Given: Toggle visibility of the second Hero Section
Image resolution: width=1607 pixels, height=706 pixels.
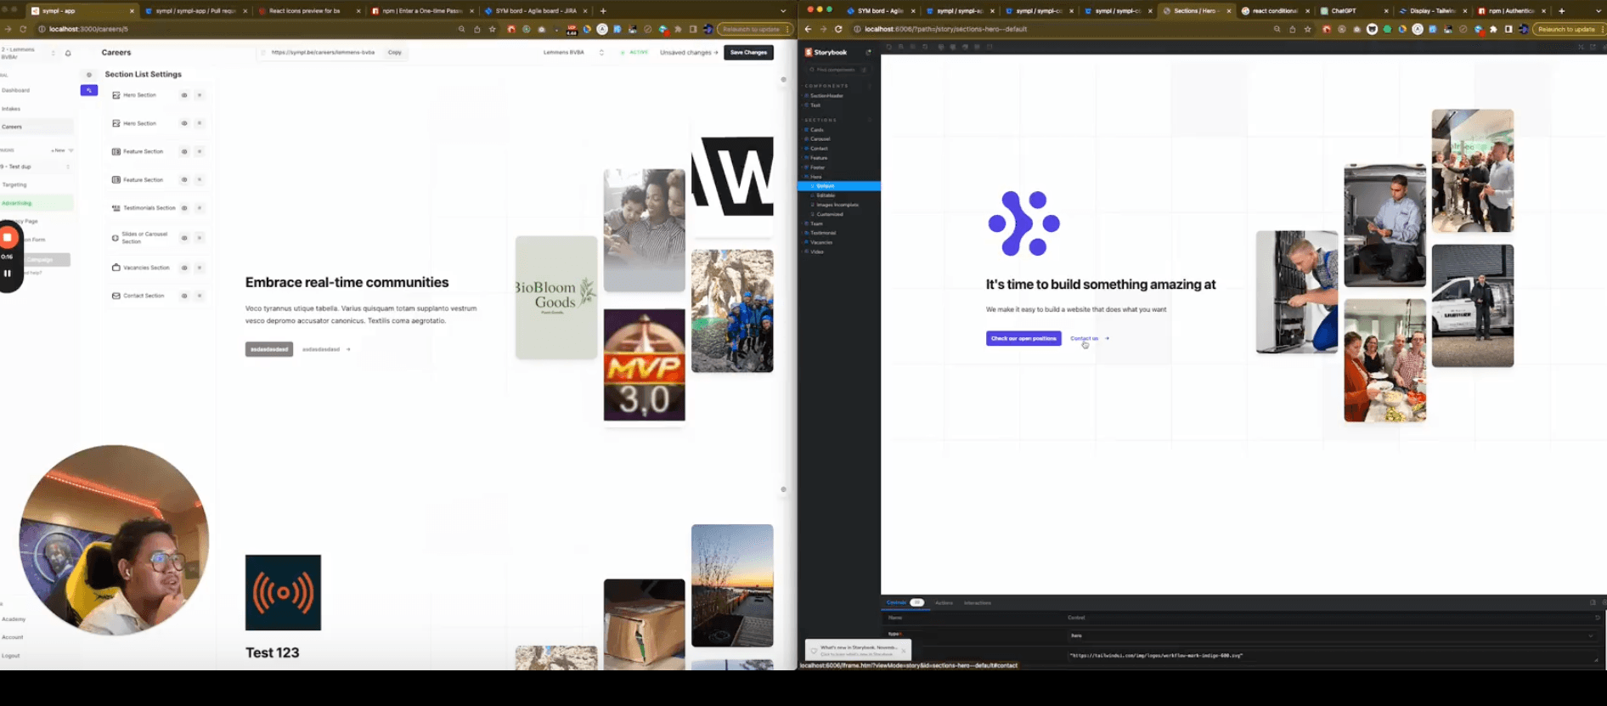Looking at the screenshot, I should tap(184, 123).
